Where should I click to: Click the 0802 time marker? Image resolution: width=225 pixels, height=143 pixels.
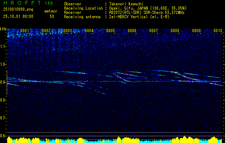click(x=46, y=30)
